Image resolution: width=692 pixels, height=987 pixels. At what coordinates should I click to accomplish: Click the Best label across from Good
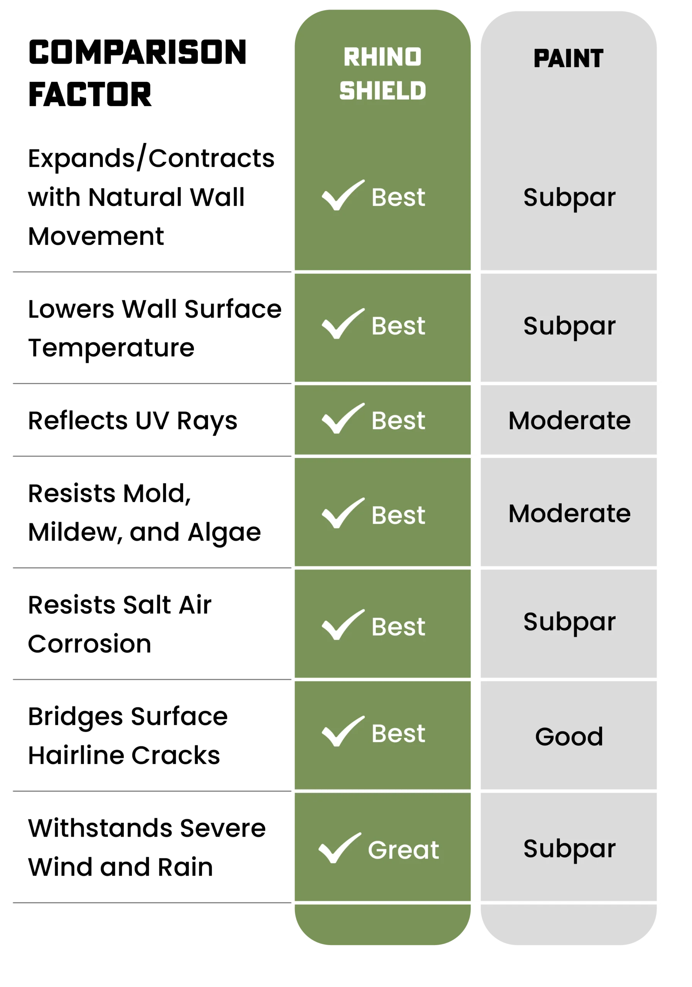pos(398,733)
